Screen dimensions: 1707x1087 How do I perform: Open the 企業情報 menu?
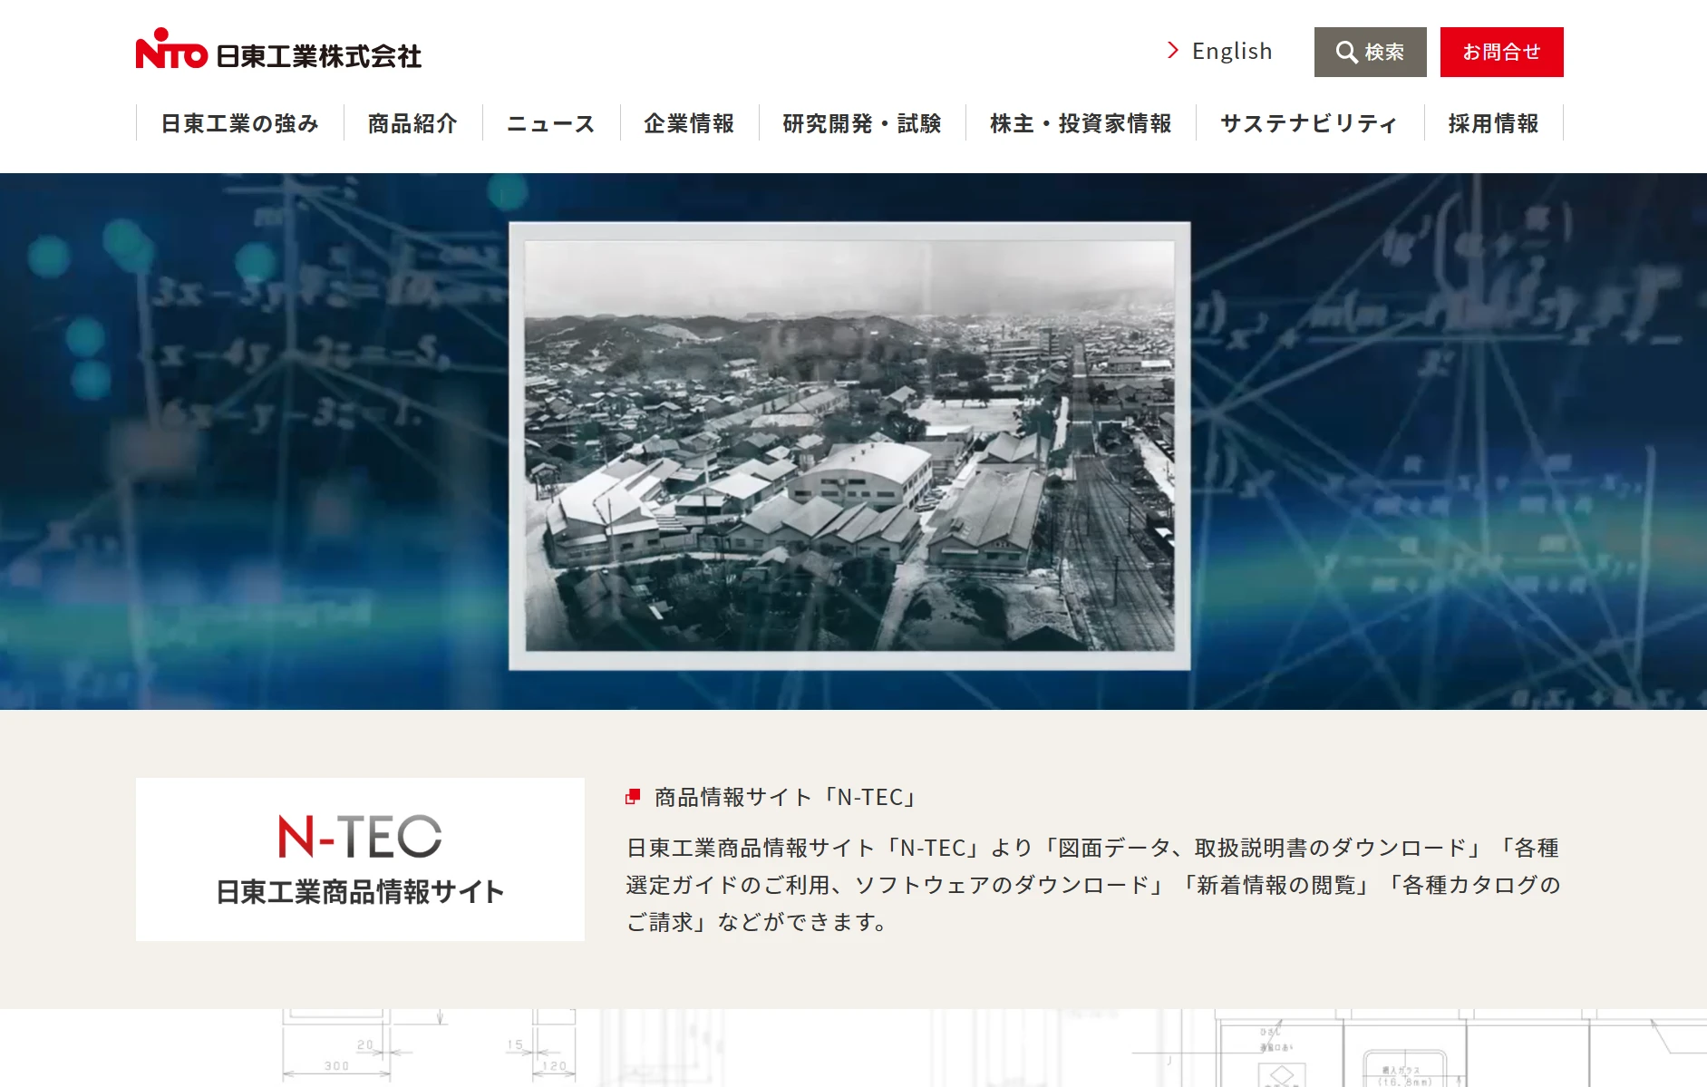[689, 123]
